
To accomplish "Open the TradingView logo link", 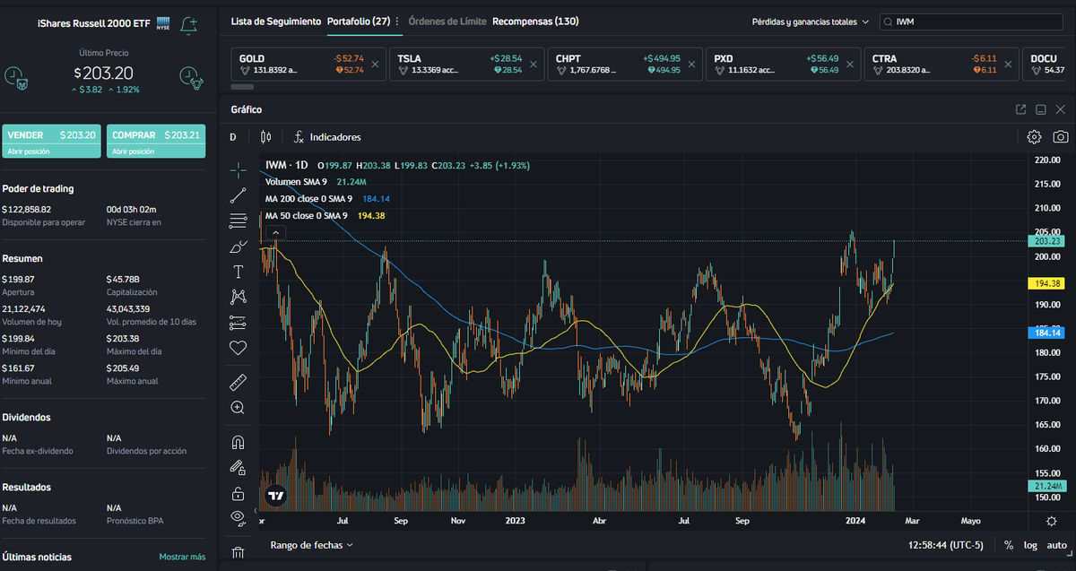I will click(276, 495).
